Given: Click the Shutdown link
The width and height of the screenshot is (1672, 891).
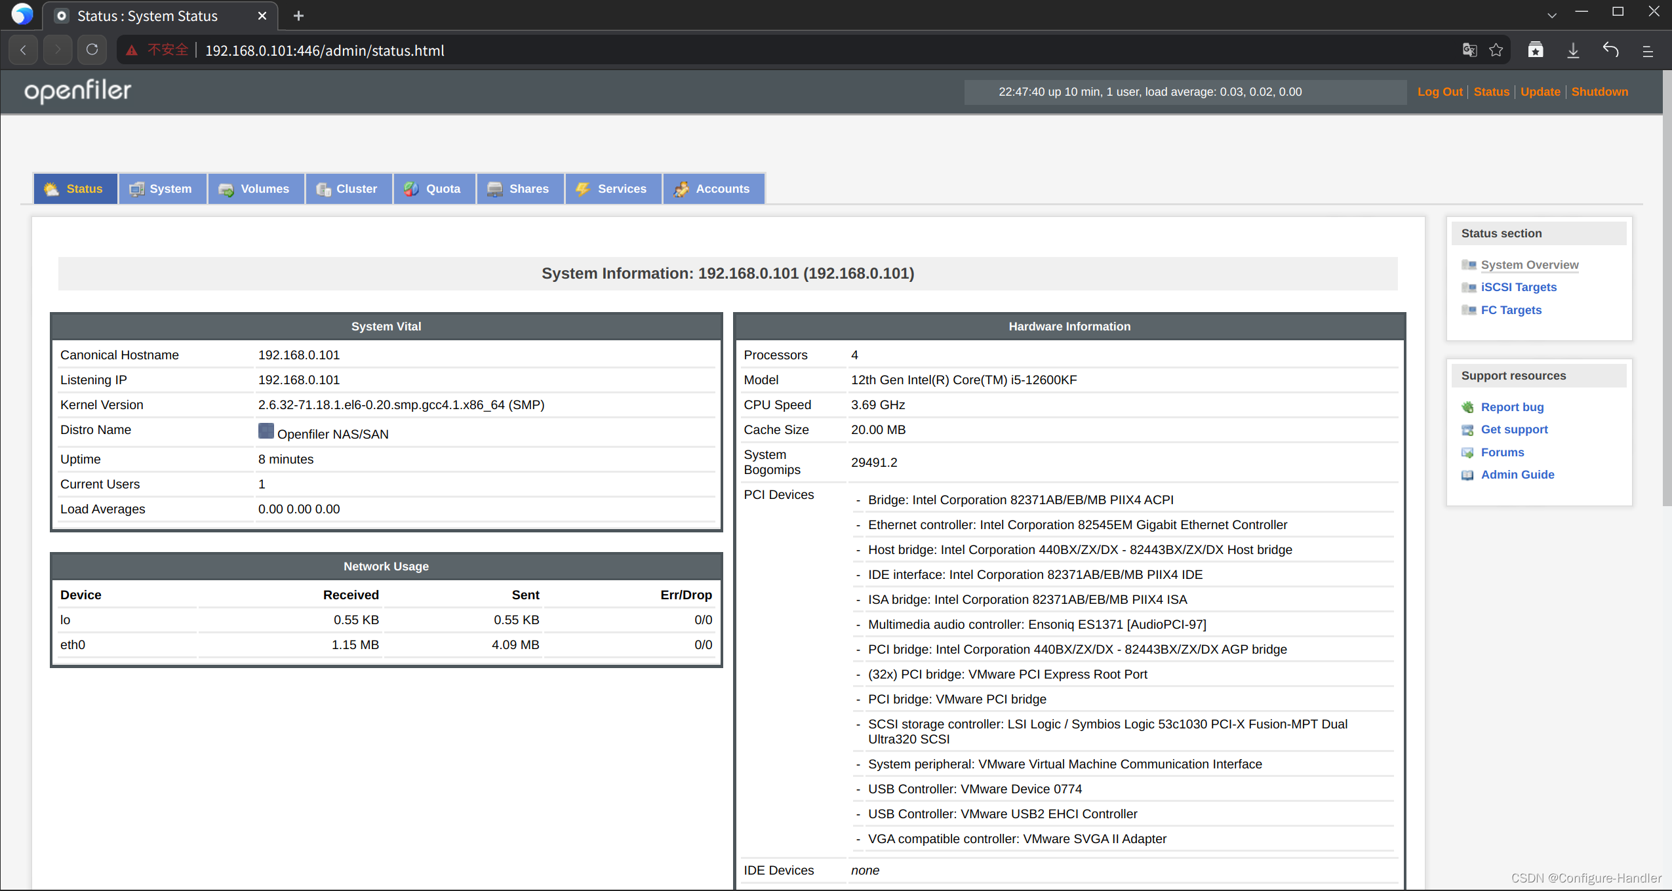Looking at the screenshot, I should tap(1599, 92).
